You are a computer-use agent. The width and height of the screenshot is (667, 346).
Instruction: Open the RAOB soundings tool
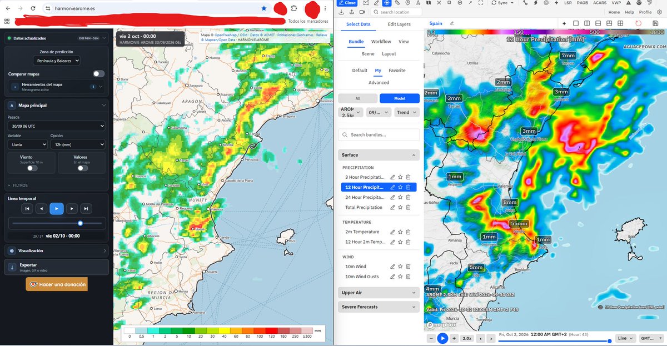coord(583,3)
